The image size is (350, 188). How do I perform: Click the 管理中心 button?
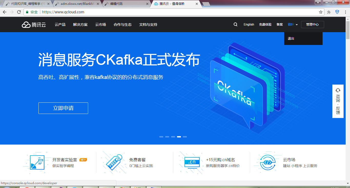click(313, 25)
